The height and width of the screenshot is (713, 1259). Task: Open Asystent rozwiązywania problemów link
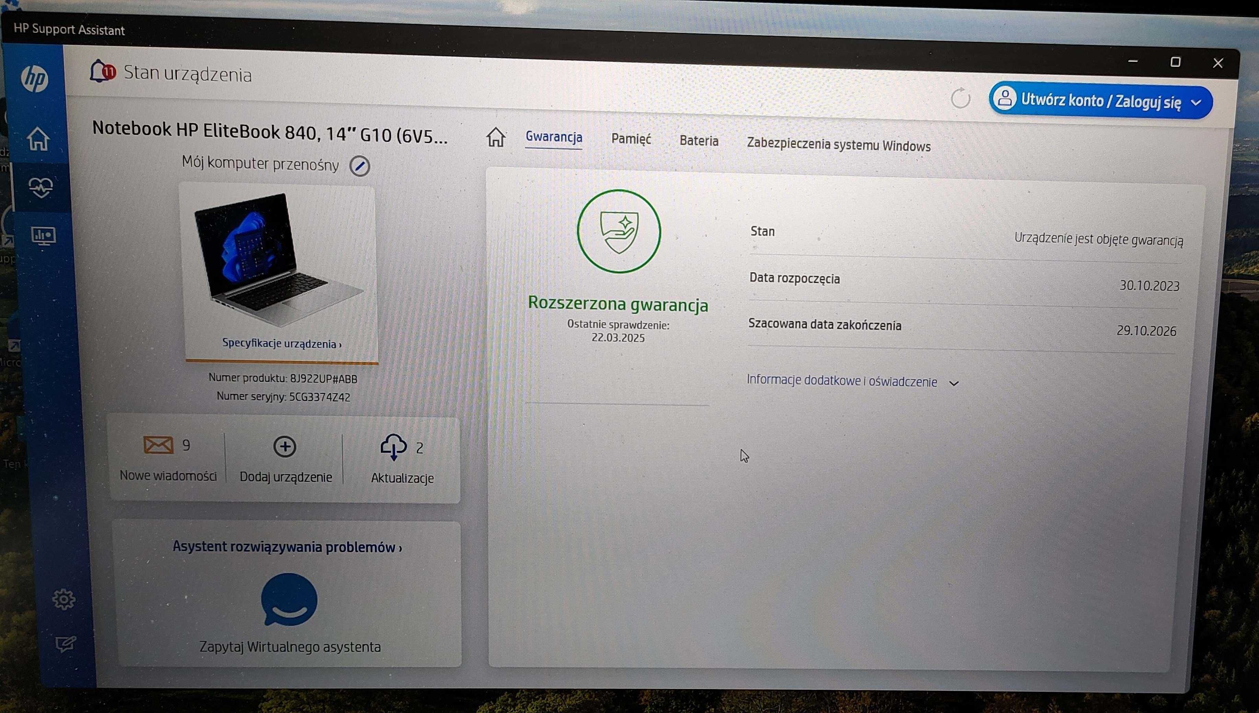[x=287, y=547]
